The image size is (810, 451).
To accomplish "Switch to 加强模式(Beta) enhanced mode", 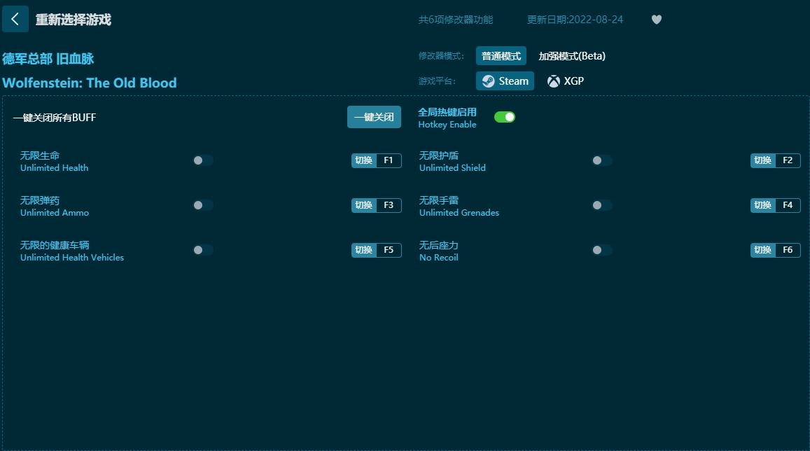I will pyautogui.click(x=571, y=56).
